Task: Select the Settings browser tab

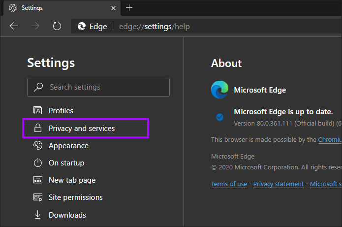Action: pyautogui.click(x=62, y=8)
